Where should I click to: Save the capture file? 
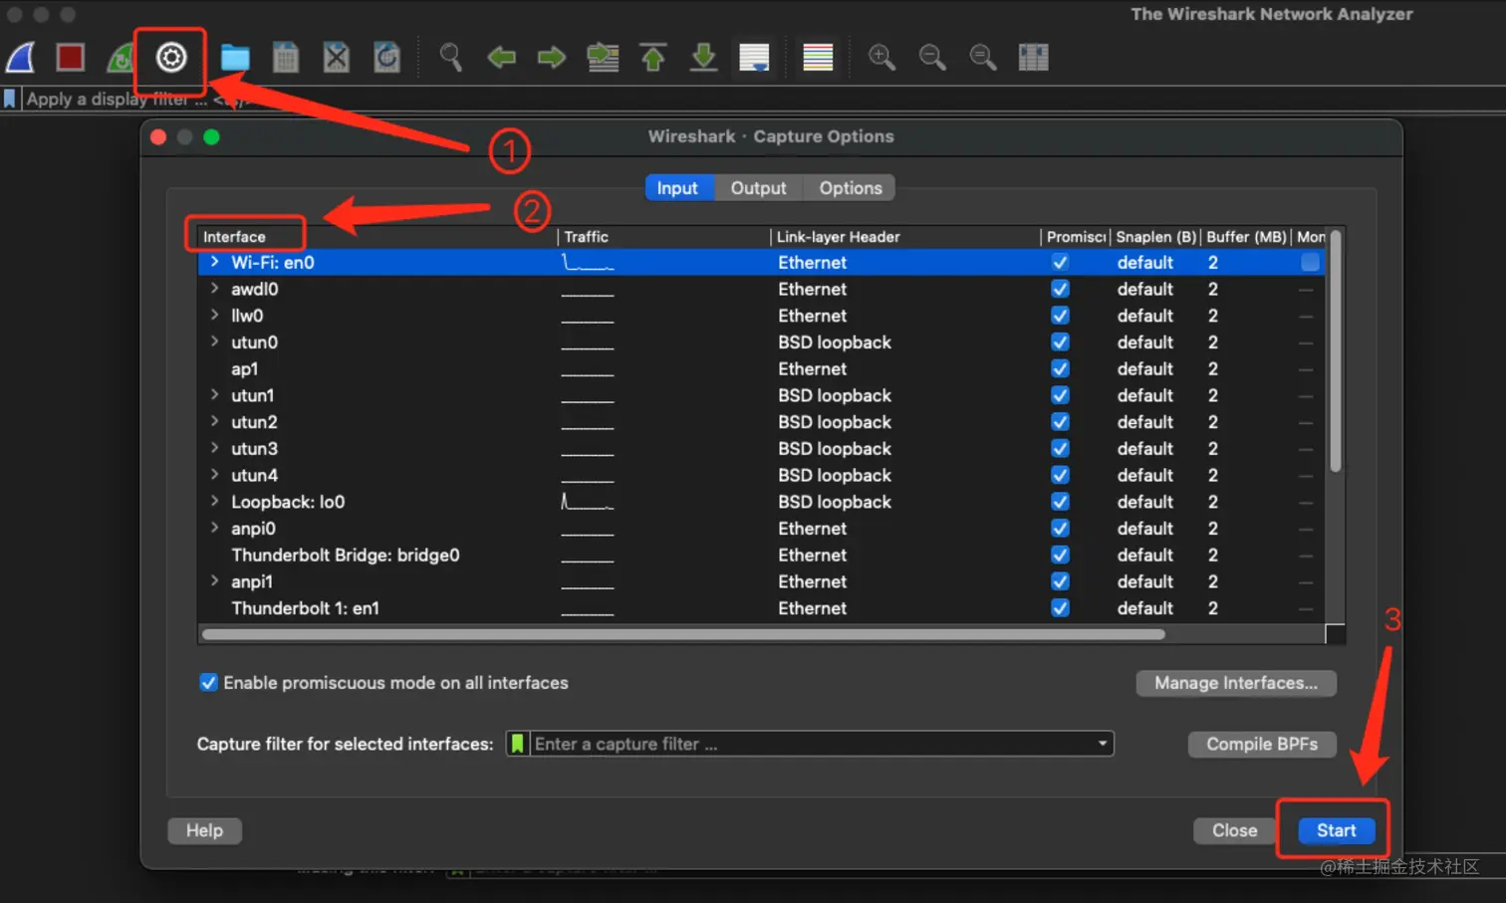[286, 58]
